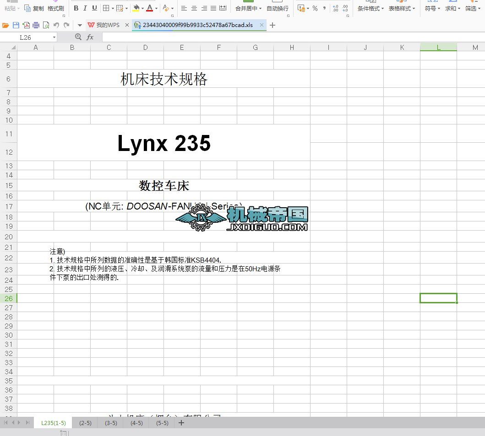485x436 pixels.
Task: Click into the formula bar
Action: (x=293, y=38)
